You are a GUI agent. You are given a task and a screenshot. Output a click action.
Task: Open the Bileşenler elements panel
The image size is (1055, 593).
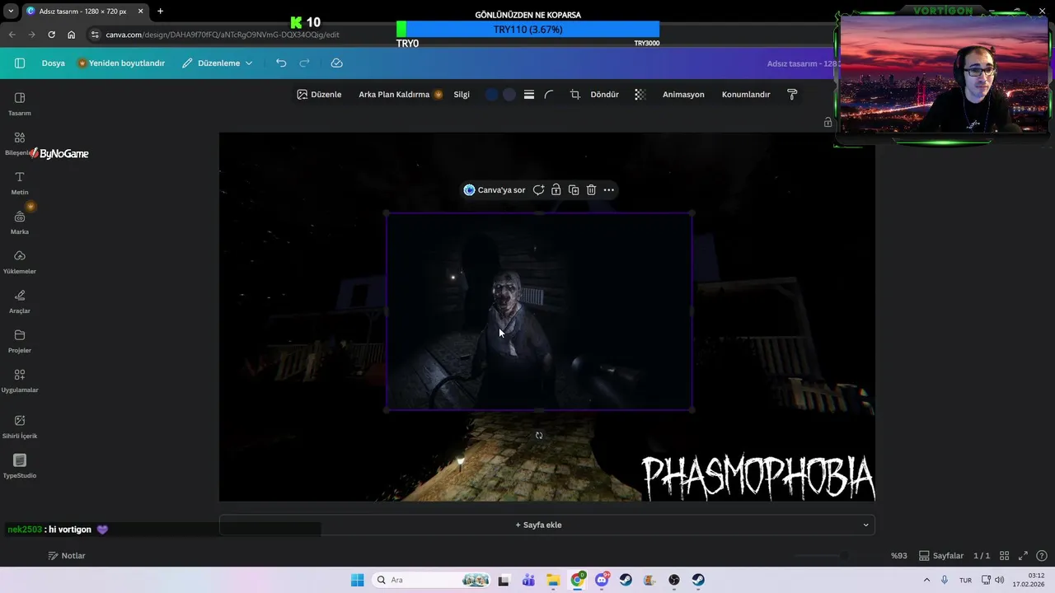20,143
